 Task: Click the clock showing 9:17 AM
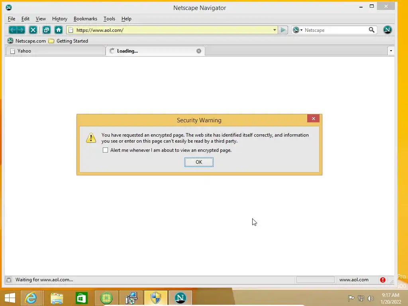[390, 295]
